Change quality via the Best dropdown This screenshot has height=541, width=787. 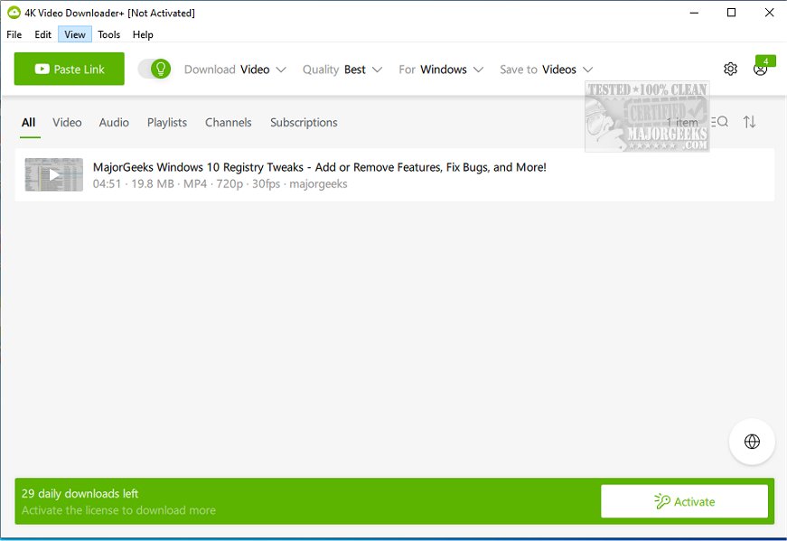[343, 69]
